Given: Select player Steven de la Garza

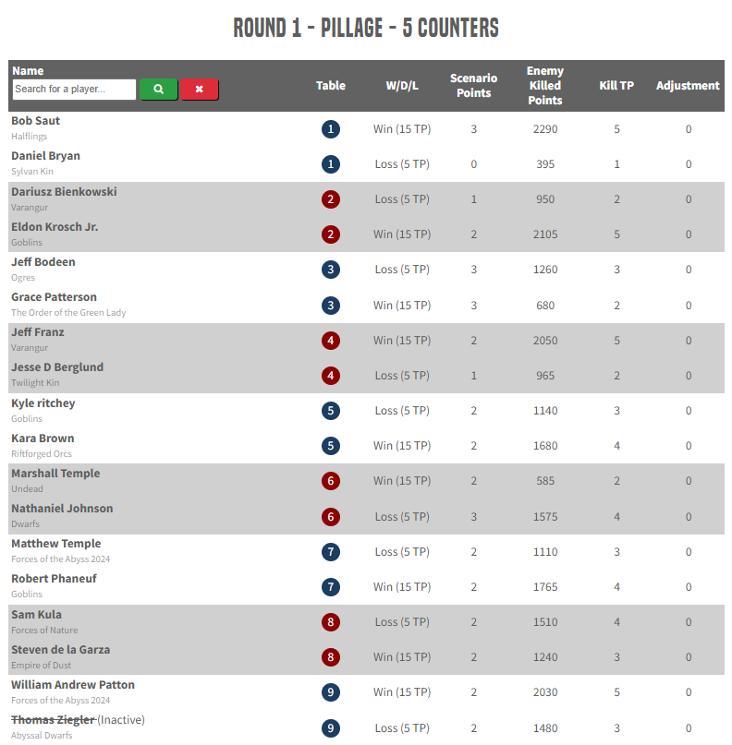Looking at the screenshot, I should tap(60, 650).
